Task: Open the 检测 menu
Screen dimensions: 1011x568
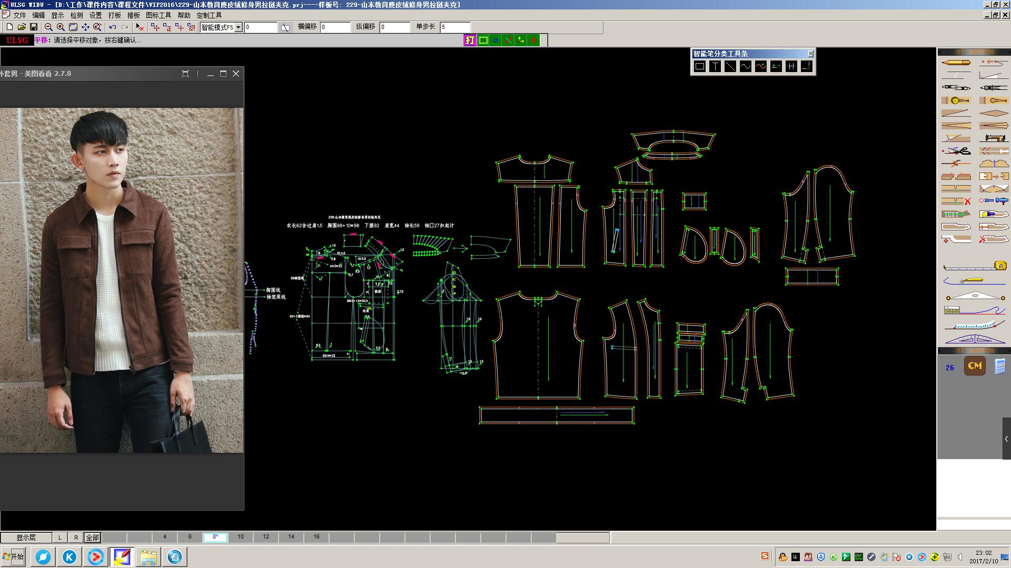Action: click(76, 15)
